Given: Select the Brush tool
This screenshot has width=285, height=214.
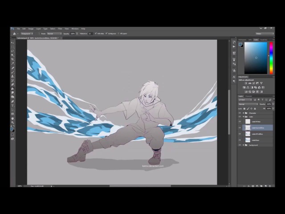Looking at the screenshot, I should click(x=12, y=72).
